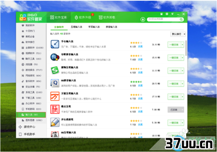Switch to the 软件卸载 top tab
Screen dimensions: 217x152
pos(107,17)
